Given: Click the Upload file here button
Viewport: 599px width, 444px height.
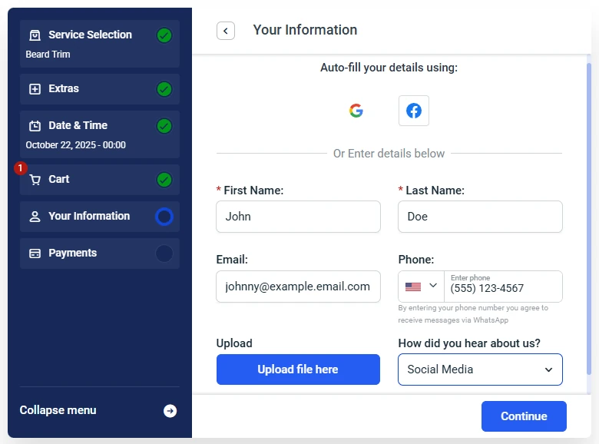Looking at the screenshot, I should point(298,369).
